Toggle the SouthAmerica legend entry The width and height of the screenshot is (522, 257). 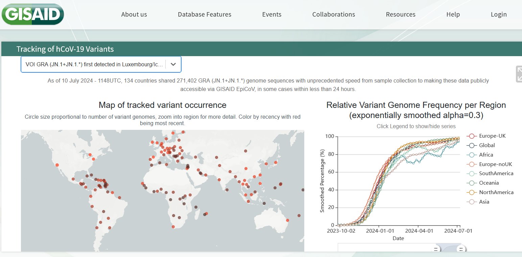(x=496, y=173)
